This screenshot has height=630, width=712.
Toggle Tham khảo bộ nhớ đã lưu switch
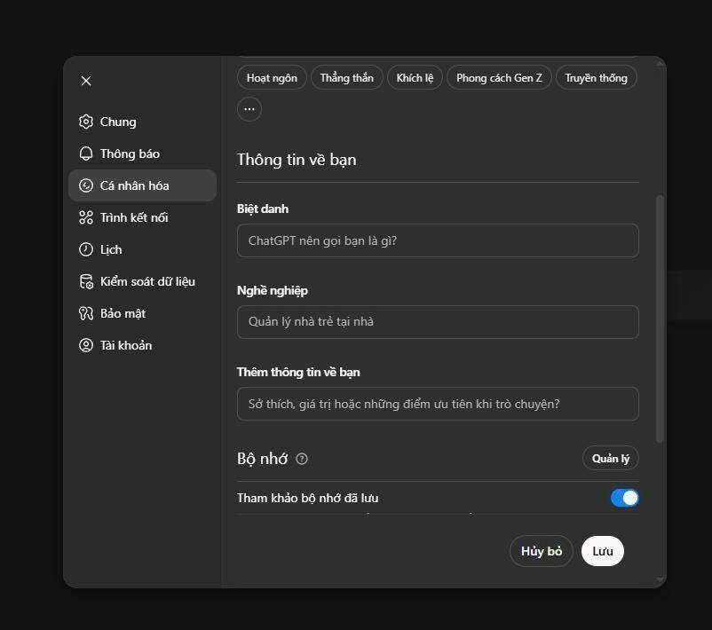[624, 498]
